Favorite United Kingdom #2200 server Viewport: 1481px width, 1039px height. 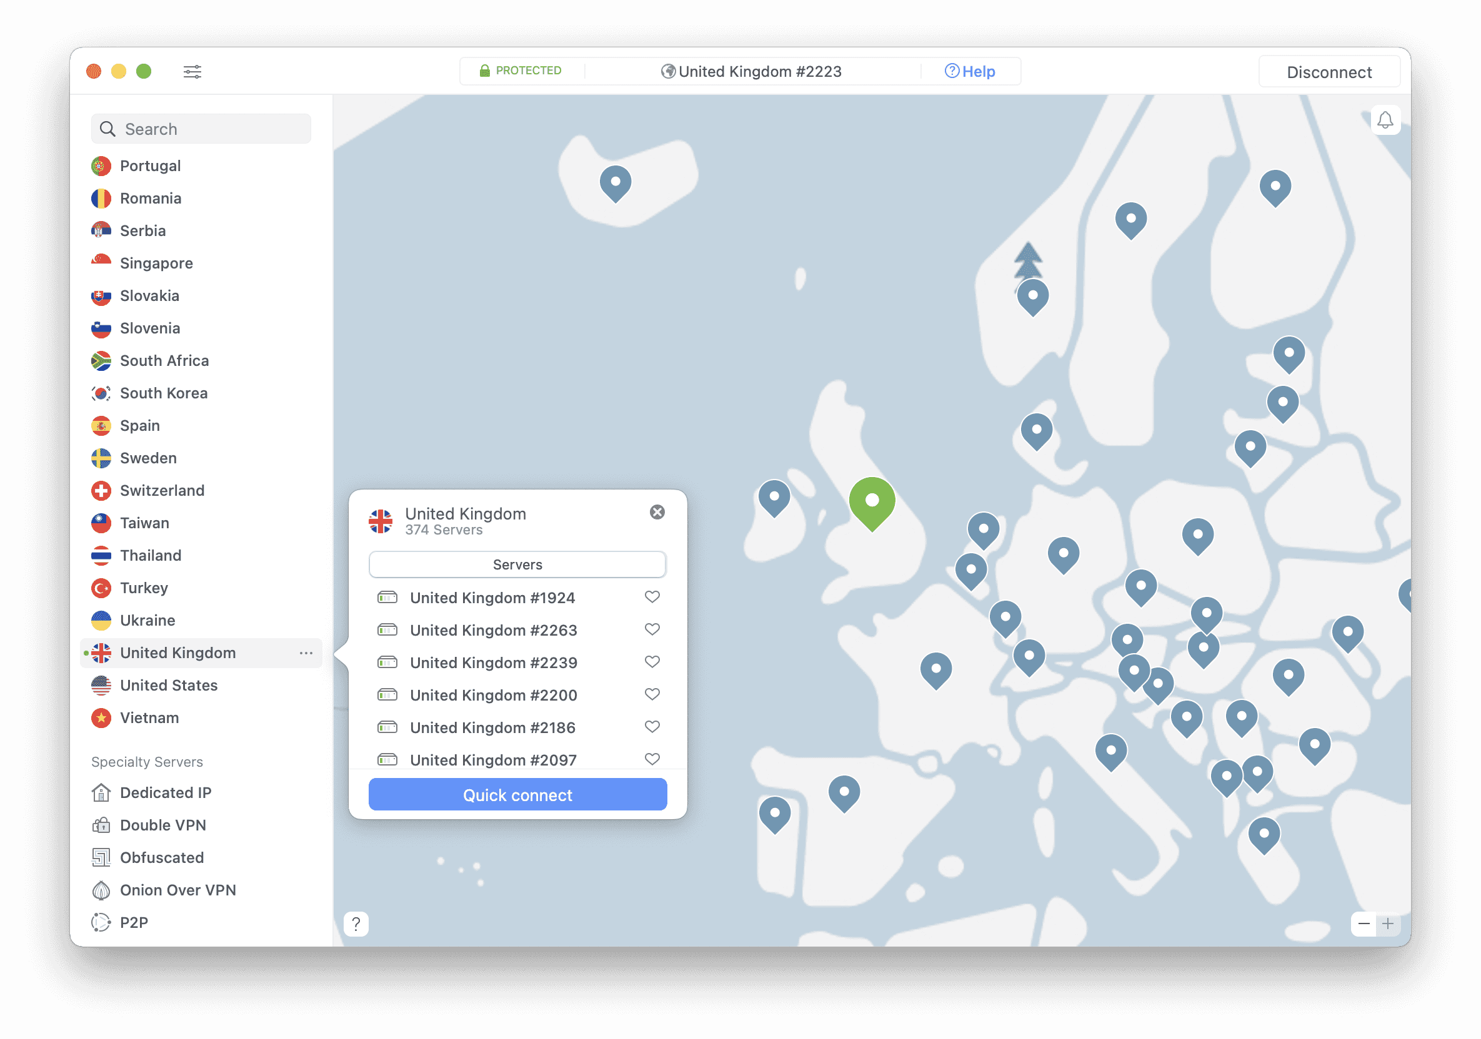652,695
